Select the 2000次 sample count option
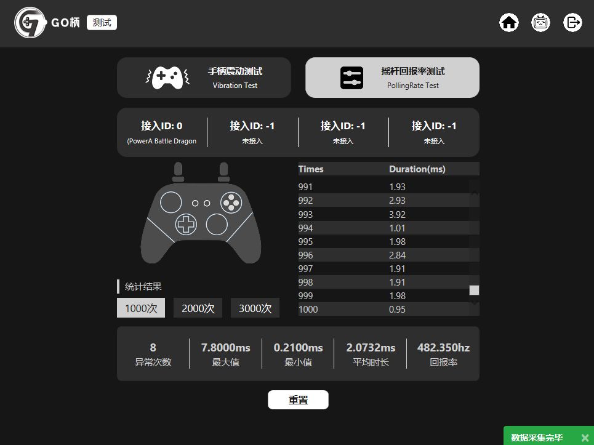This screenshot has height=445, width=594. [x=198, y=308]
